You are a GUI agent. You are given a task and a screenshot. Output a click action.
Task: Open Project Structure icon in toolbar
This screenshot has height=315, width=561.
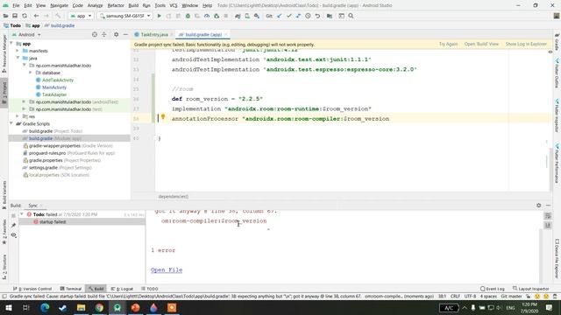coord(330,16)
